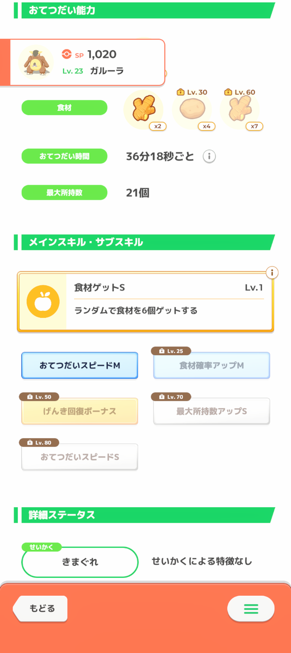The height and width of the screenshot is (653, 291).
Task: Tap the locked おてつだいスピードS skill
Action: tap(79, 456)
